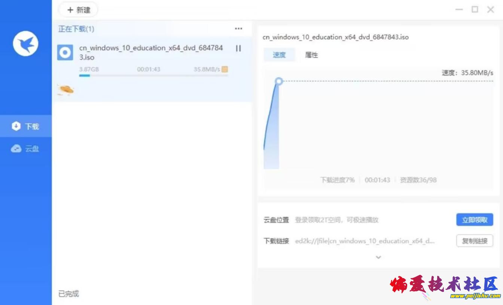Click the orange speed boost icon
The image size is (503, 305).
[x=225, y=69]
